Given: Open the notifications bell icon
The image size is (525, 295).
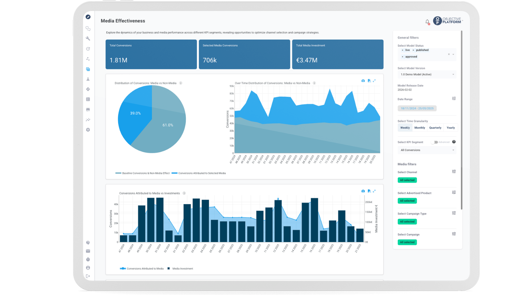Looking at the screenshot, I should 427,22.
